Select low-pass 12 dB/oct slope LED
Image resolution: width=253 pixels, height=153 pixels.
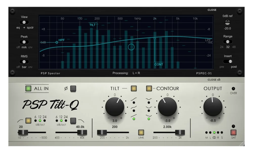pos(61,120)
